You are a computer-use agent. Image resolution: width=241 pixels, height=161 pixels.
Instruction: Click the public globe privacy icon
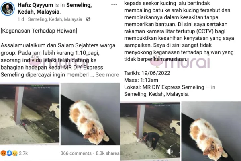point(88,19)
